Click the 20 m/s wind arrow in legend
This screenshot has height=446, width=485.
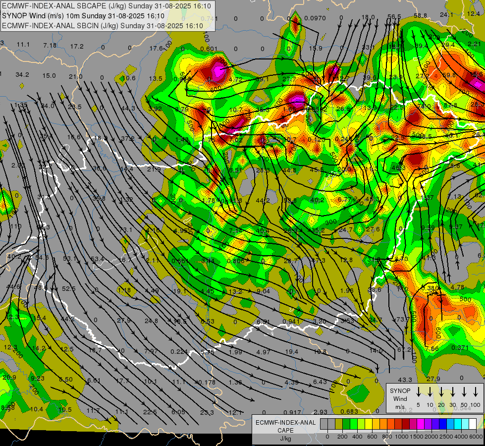pyautogui.click(x=441, y=392)
